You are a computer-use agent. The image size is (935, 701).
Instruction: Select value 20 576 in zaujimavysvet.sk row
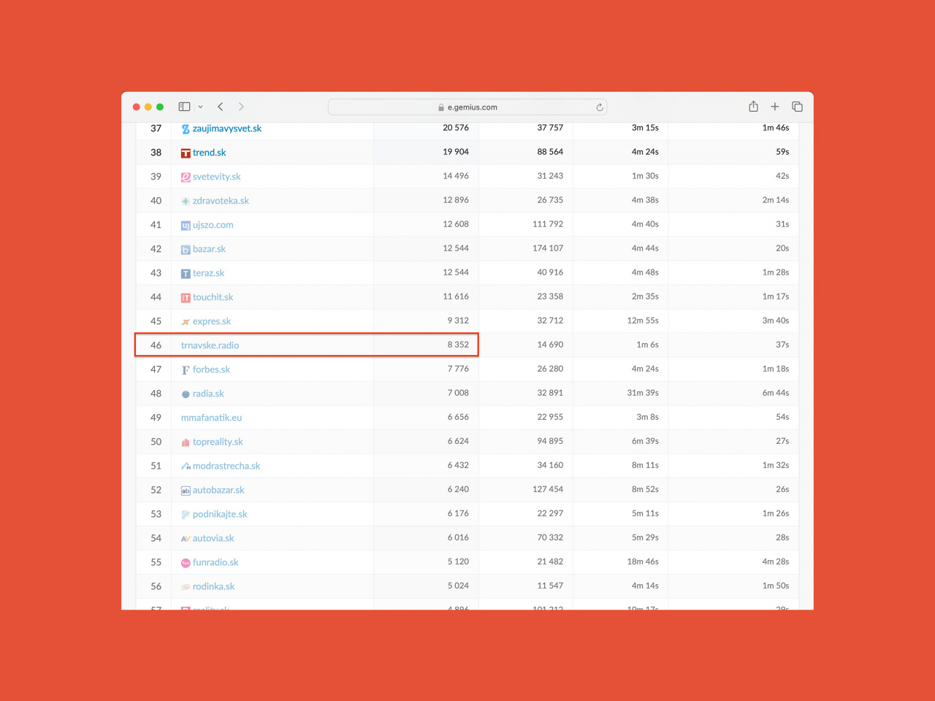[456, 128]
